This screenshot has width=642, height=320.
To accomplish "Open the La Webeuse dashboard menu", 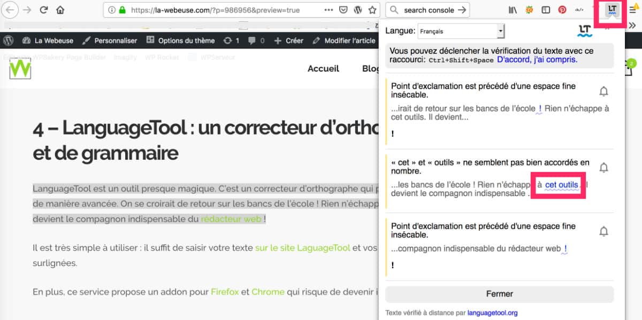I will [48, 41].
